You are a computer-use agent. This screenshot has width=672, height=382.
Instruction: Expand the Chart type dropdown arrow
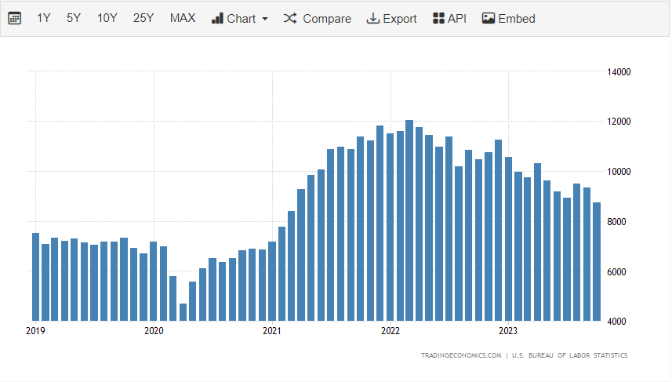click(265, 19)
